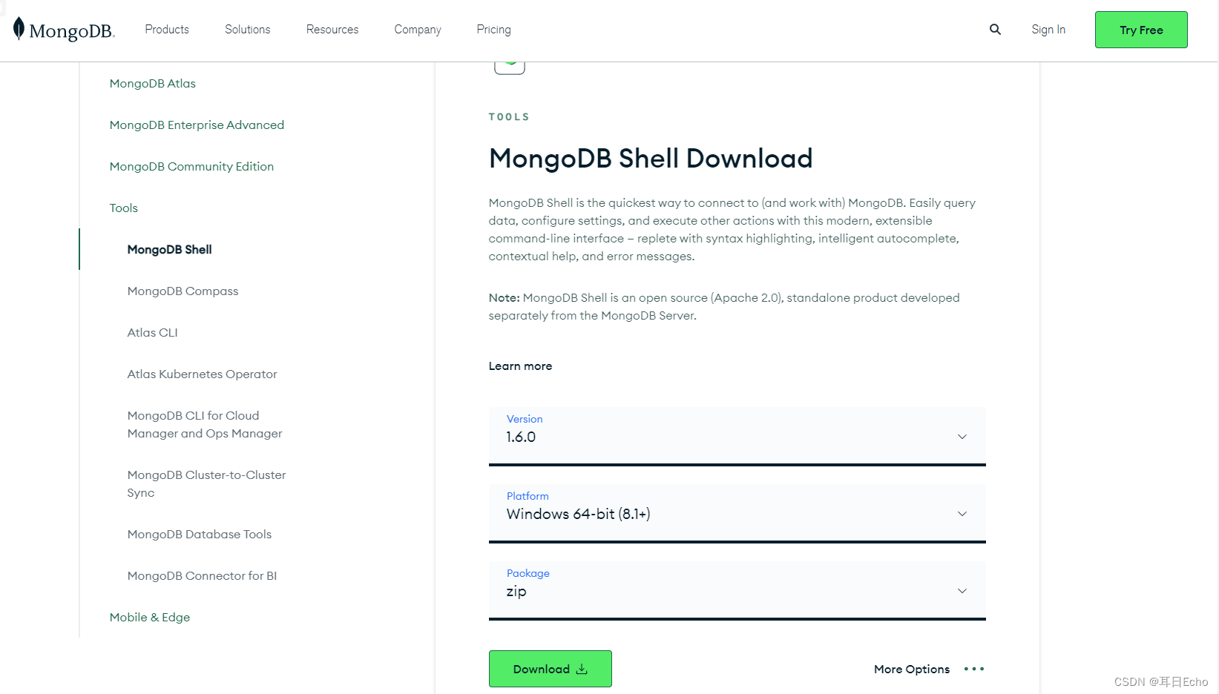Image resolution: width=1219 pixels, height=694 pixels.
Task: Open the Products menu
Action: pos(166,30)
